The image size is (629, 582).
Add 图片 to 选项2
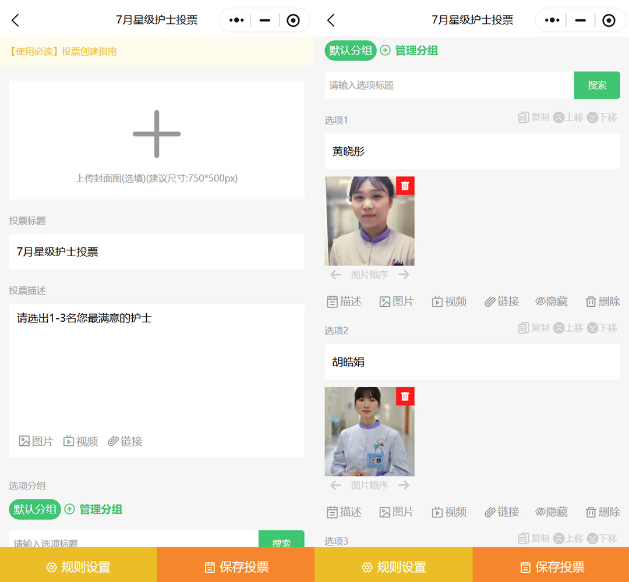tap(397, 512)
